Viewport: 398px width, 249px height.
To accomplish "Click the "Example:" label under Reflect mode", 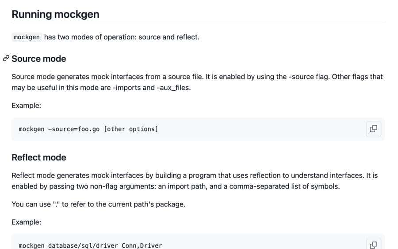I will point(27,222).
